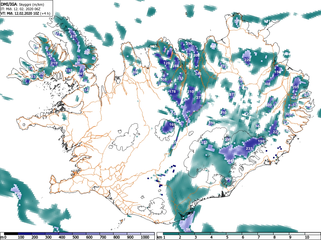Click visibility value '156' on the map
The height and width of the screenshot is (240, 321).
[277, 72]
